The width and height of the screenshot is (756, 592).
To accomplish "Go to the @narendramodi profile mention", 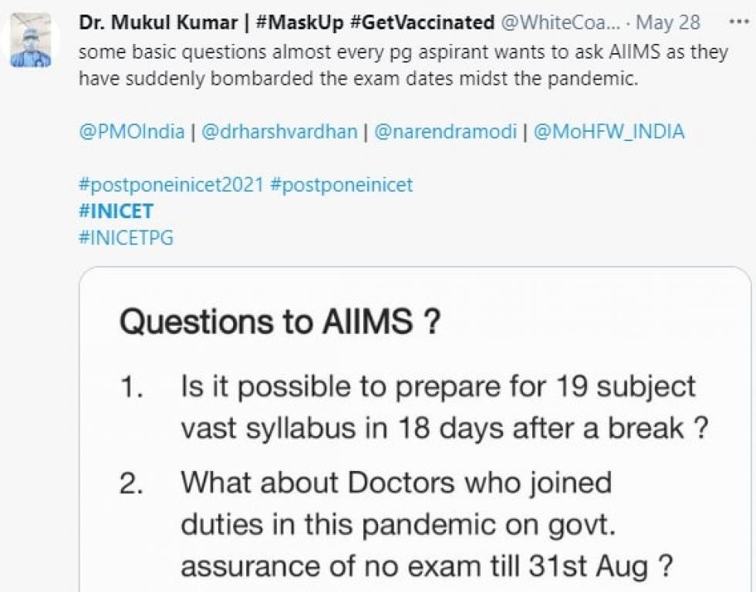I will click(445, 132).
